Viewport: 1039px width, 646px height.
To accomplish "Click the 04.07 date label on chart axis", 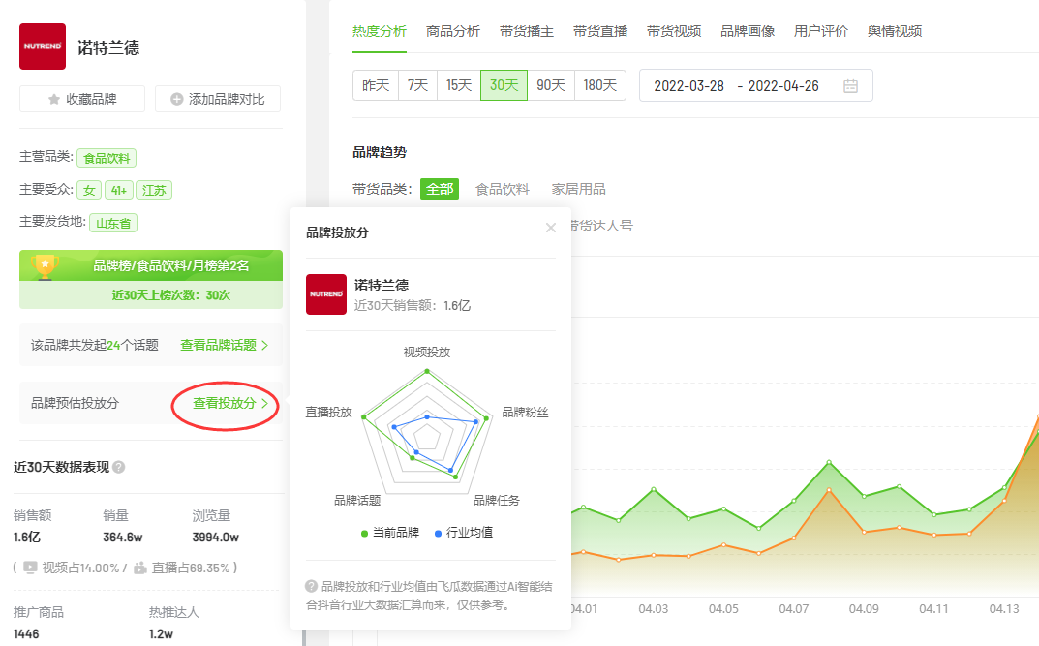I will click(793, 609).
